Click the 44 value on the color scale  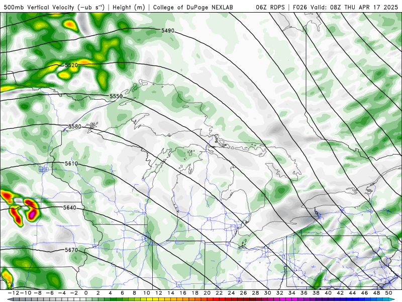coord(352,293)
